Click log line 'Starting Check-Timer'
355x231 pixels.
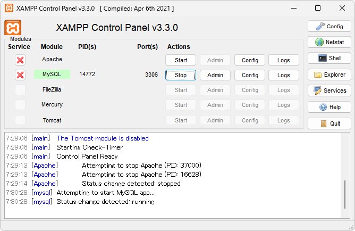[x=90, y=147]
